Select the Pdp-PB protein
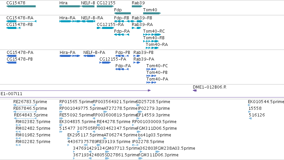 tap(122, 56)
